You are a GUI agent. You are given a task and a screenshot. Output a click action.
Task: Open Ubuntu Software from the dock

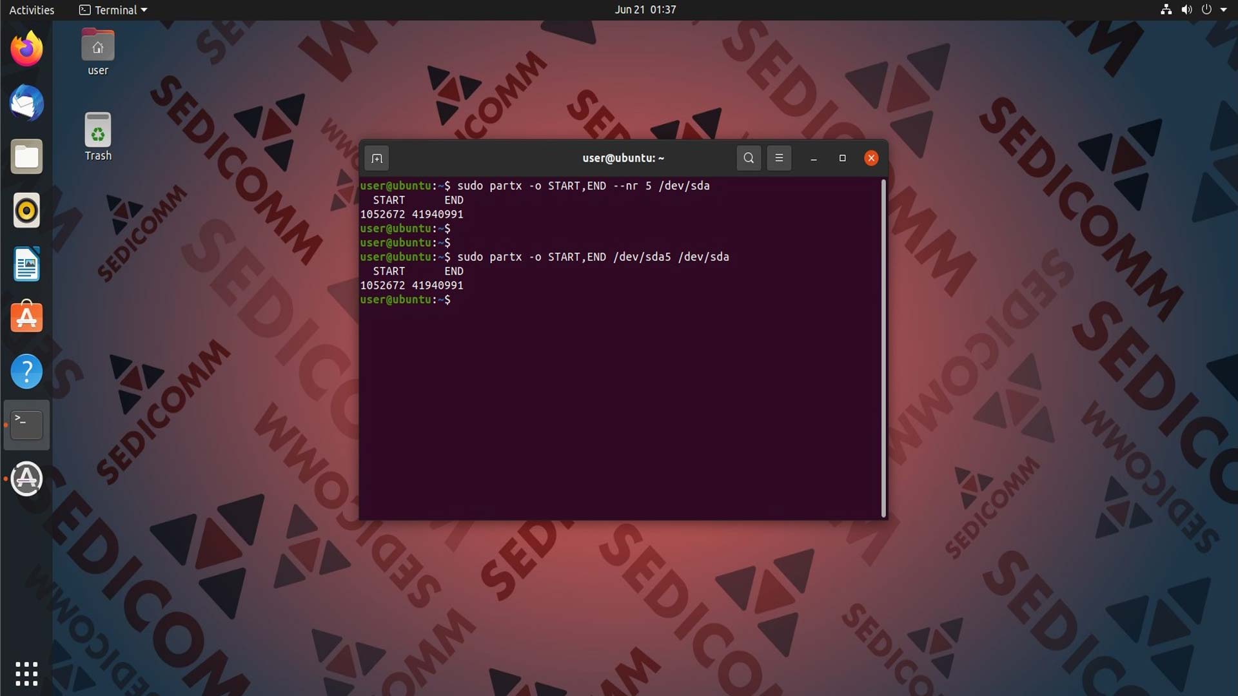coord(26,318)
